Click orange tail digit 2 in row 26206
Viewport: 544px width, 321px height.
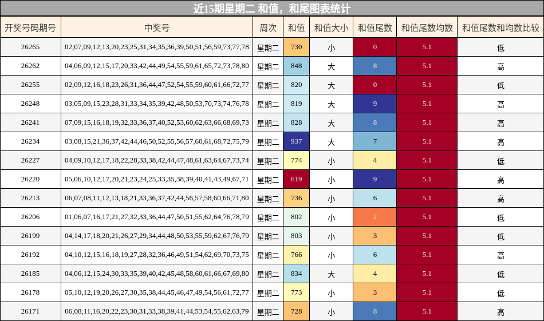375,217
